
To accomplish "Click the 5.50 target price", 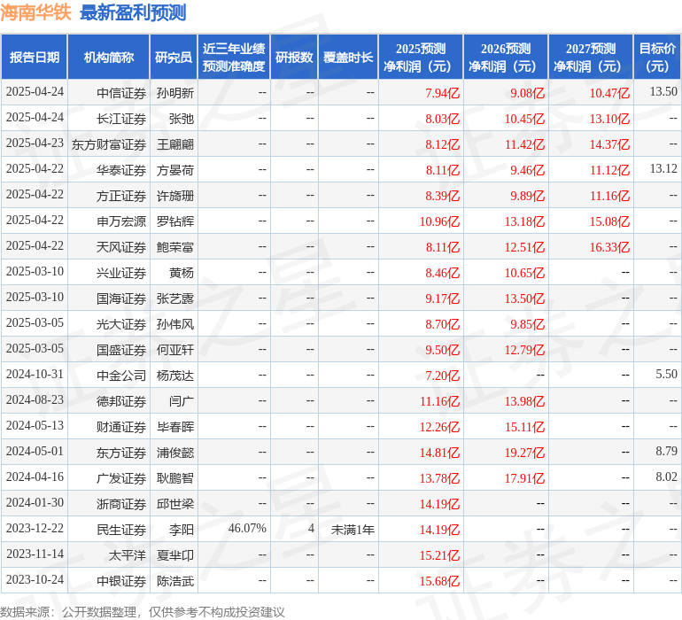I will pyautogui.click(x=666, y=374).
